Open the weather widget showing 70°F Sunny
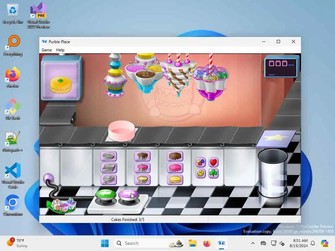This screenshot has width=335, height=251. coord(18,243)
